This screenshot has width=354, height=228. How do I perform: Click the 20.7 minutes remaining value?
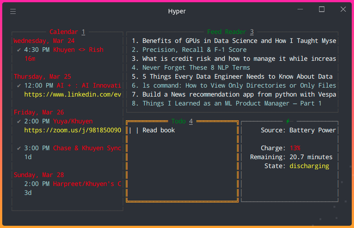pos(311,157)
